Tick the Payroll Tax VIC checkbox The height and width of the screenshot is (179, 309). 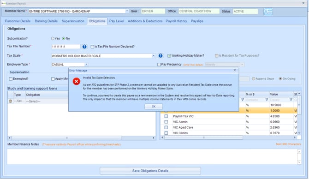click(166, 116)
